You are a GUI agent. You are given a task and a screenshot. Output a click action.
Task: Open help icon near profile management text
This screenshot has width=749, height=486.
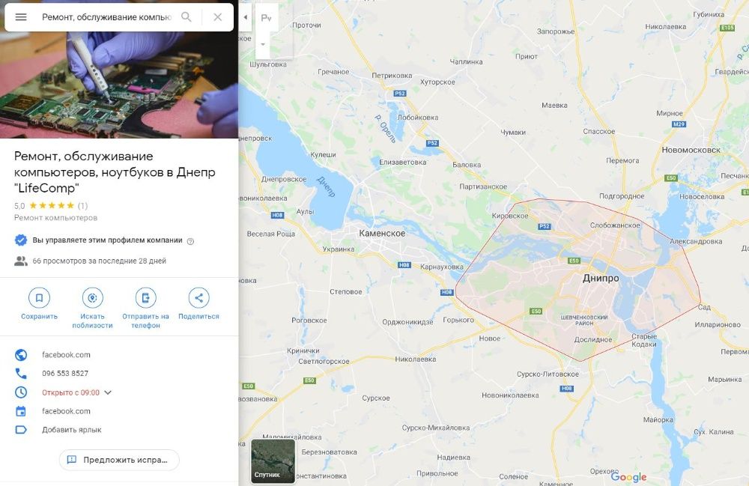click(190, 241)
